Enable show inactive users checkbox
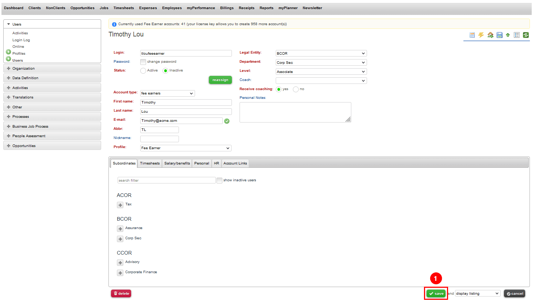 coord(219,181)
